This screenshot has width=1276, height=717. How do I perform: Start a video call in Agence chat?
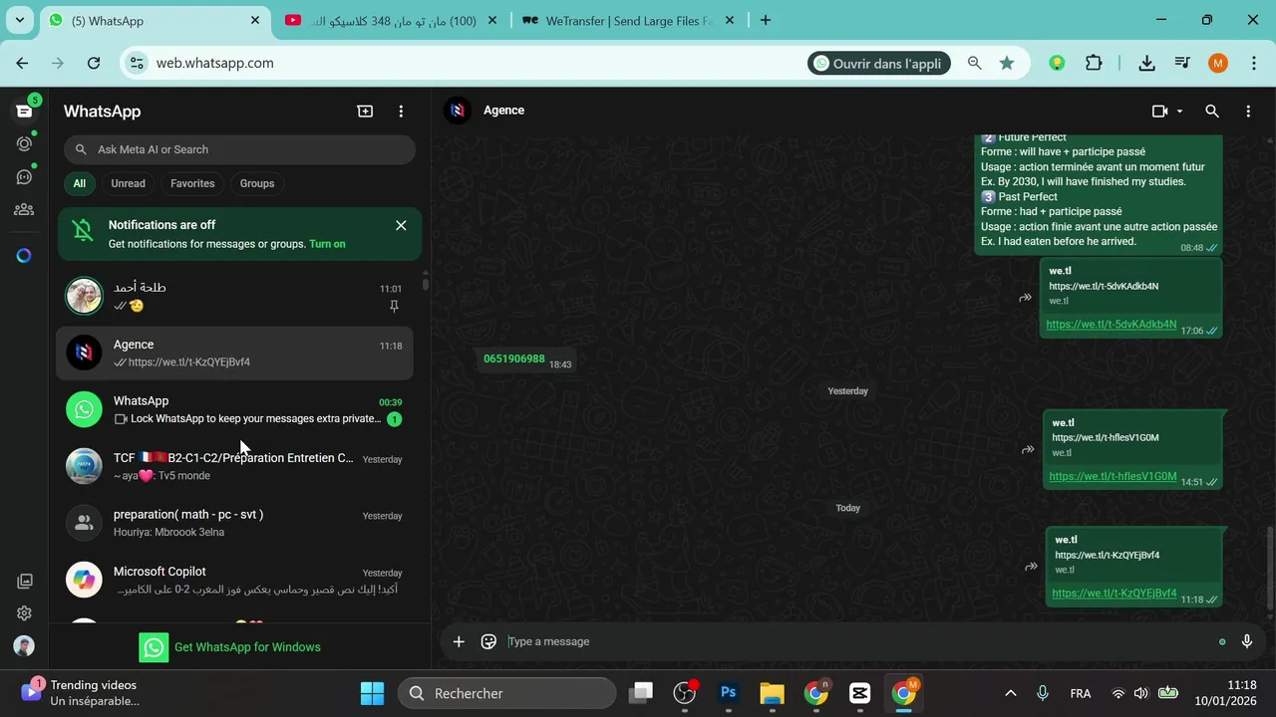coord(1159,112)
